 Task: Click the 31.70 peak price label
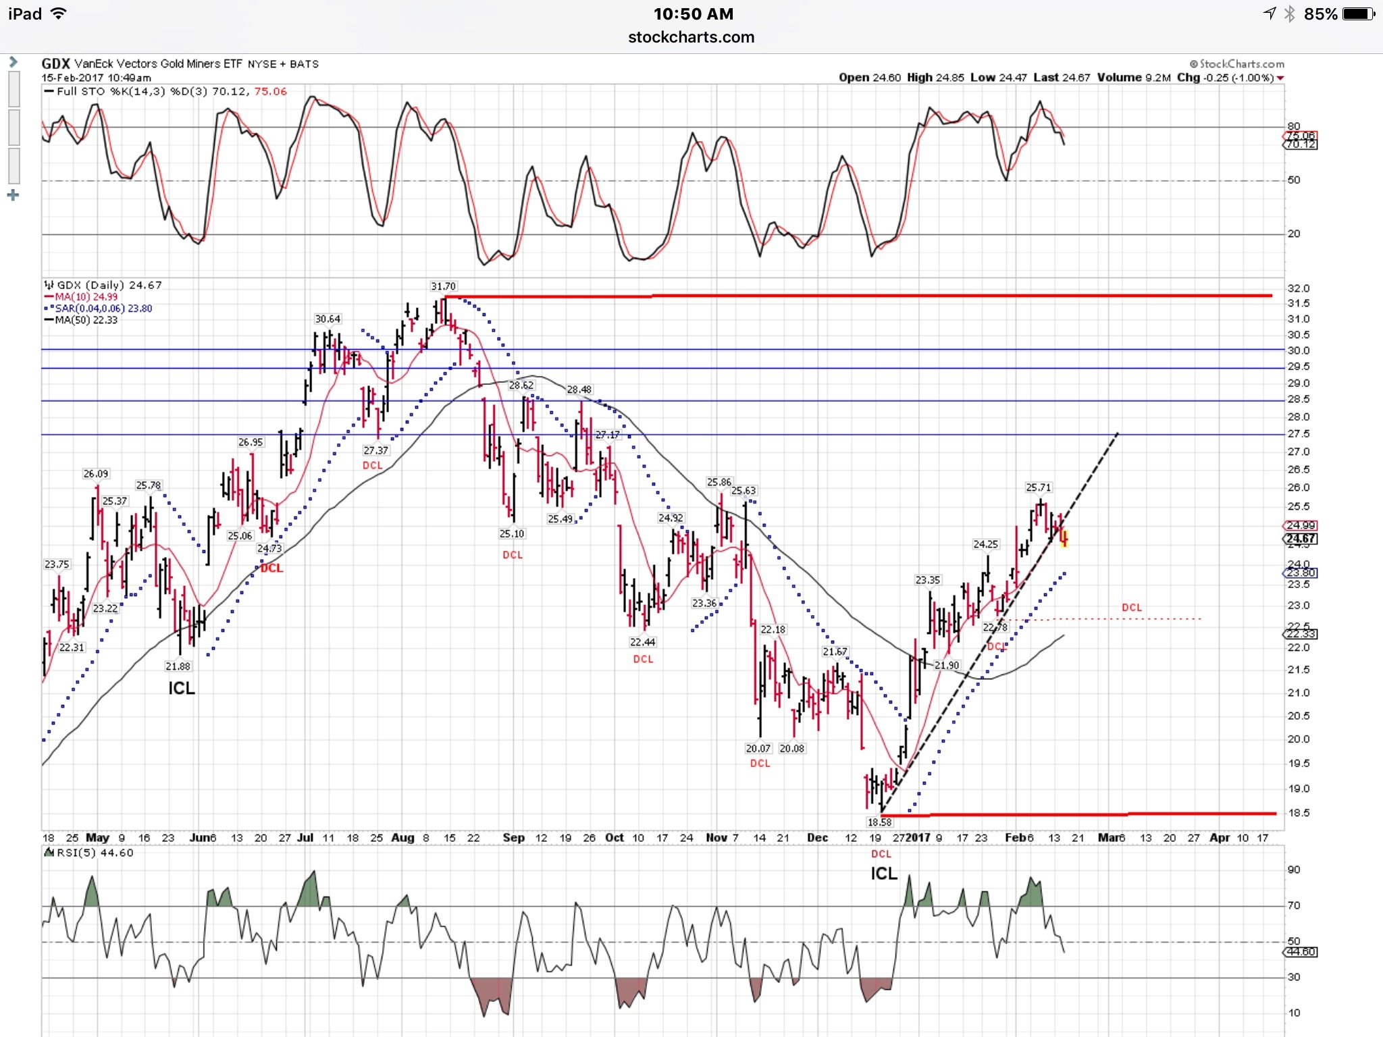[443, 286]
